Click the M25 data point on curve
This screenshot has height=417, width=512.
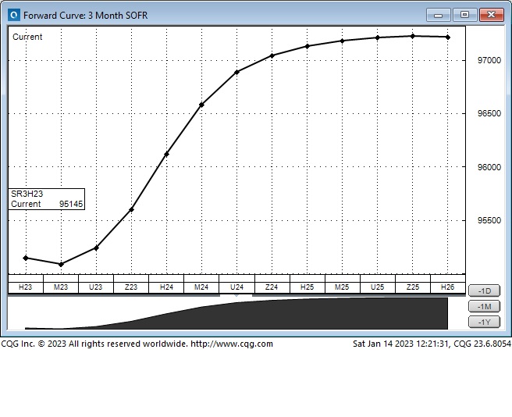(342, 41)
